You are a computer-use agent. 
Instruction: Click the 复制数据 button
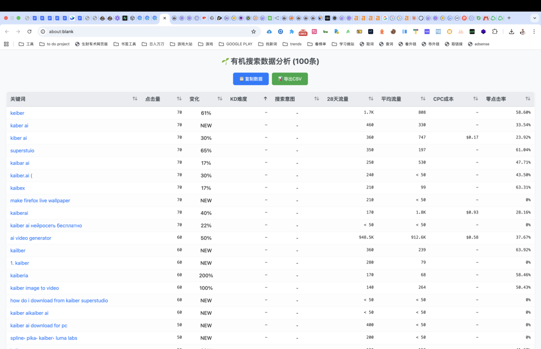[251, 79]
